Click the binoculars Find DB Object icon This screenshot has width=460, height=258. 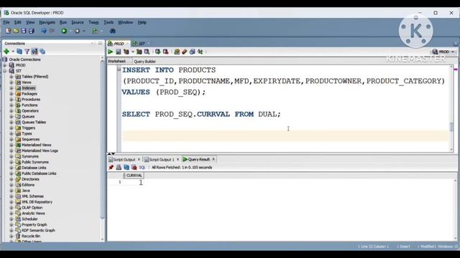pyautogui.click(x=112, y=31)
